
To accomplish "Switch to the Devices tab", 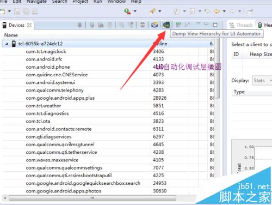I will point(16,25).
